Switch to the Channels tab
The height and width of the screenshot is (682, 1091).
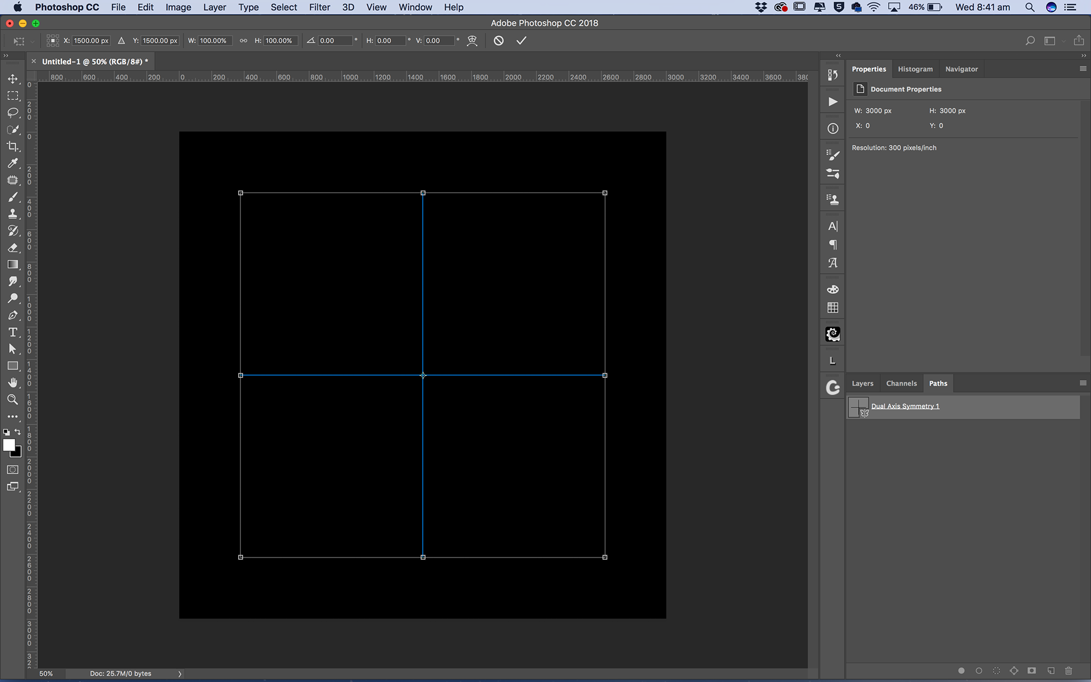901,384
